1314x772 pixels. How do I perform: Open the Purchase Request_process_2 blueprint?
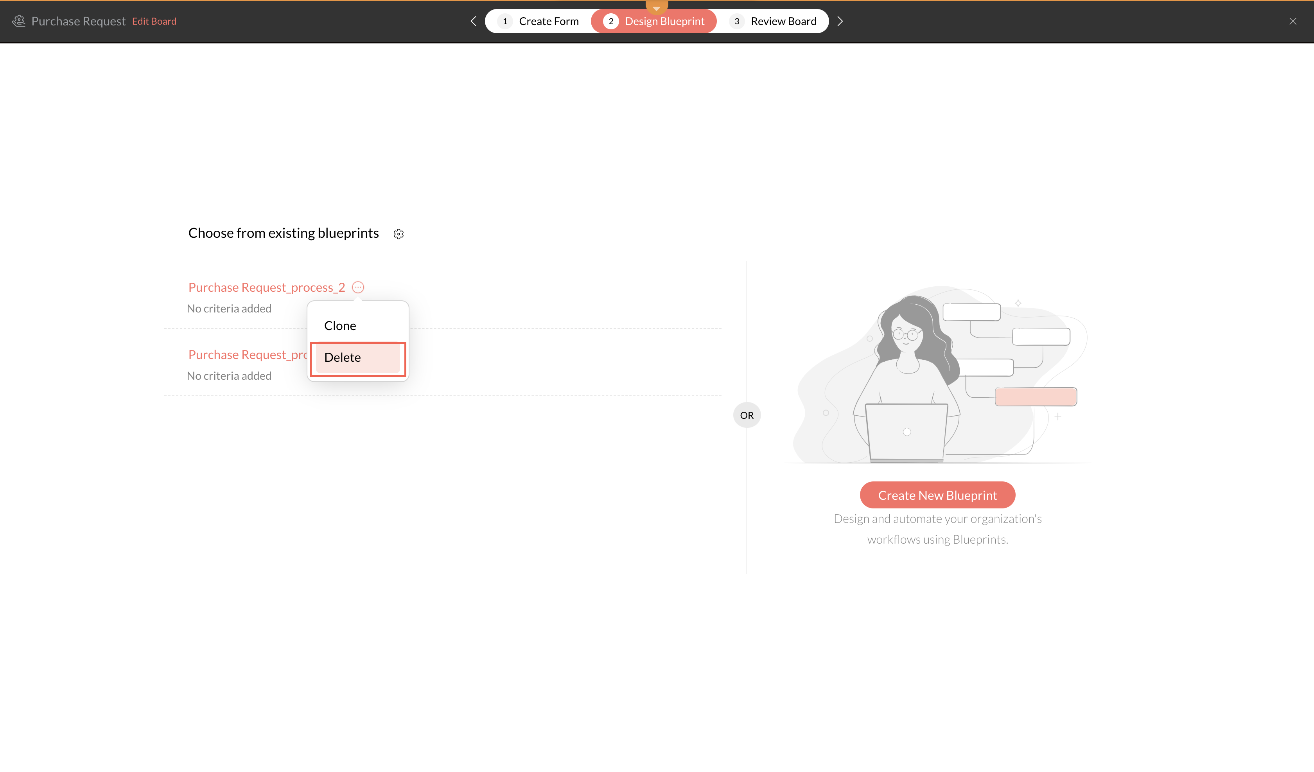pyautogui.click(x=266, y=287)
